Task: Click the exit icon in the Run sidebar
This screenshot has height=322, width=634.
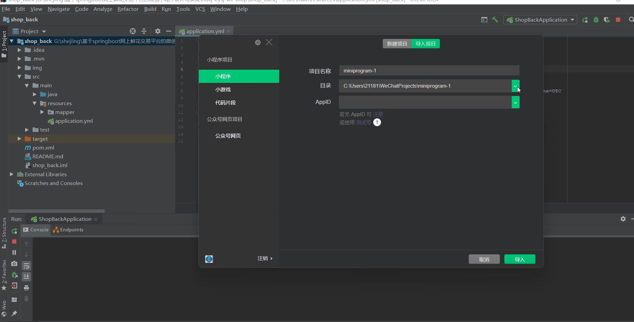Action: pos(14,286)
